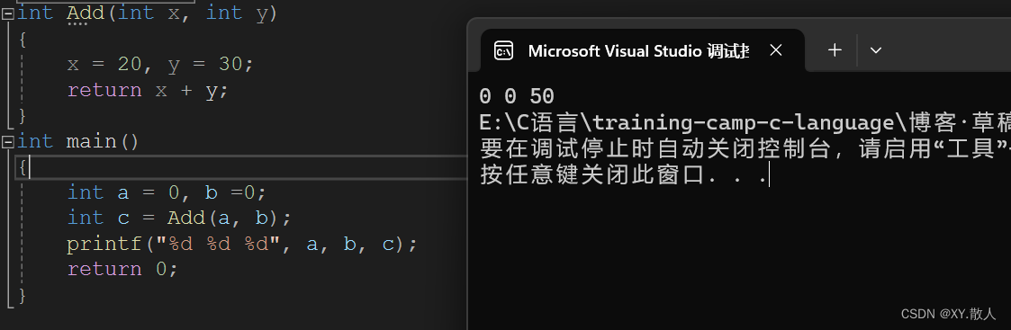Open the terminal tab dropdown chevron
The image size is (1011, 330).
(x=876, y=50)
